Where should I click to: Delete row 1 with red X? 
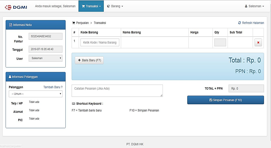tap(258, 42)
